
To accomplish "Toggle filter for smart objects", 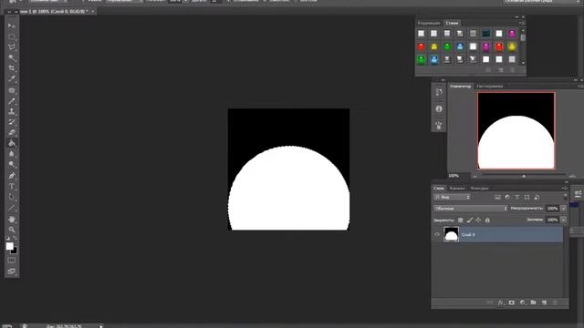I will (x=537, y=197).
